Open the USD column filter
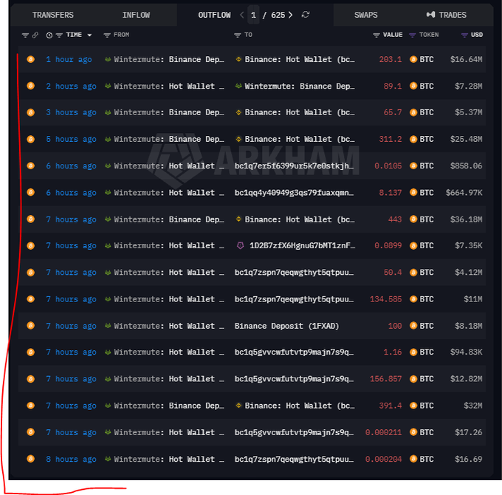 [x=464, y=35]
